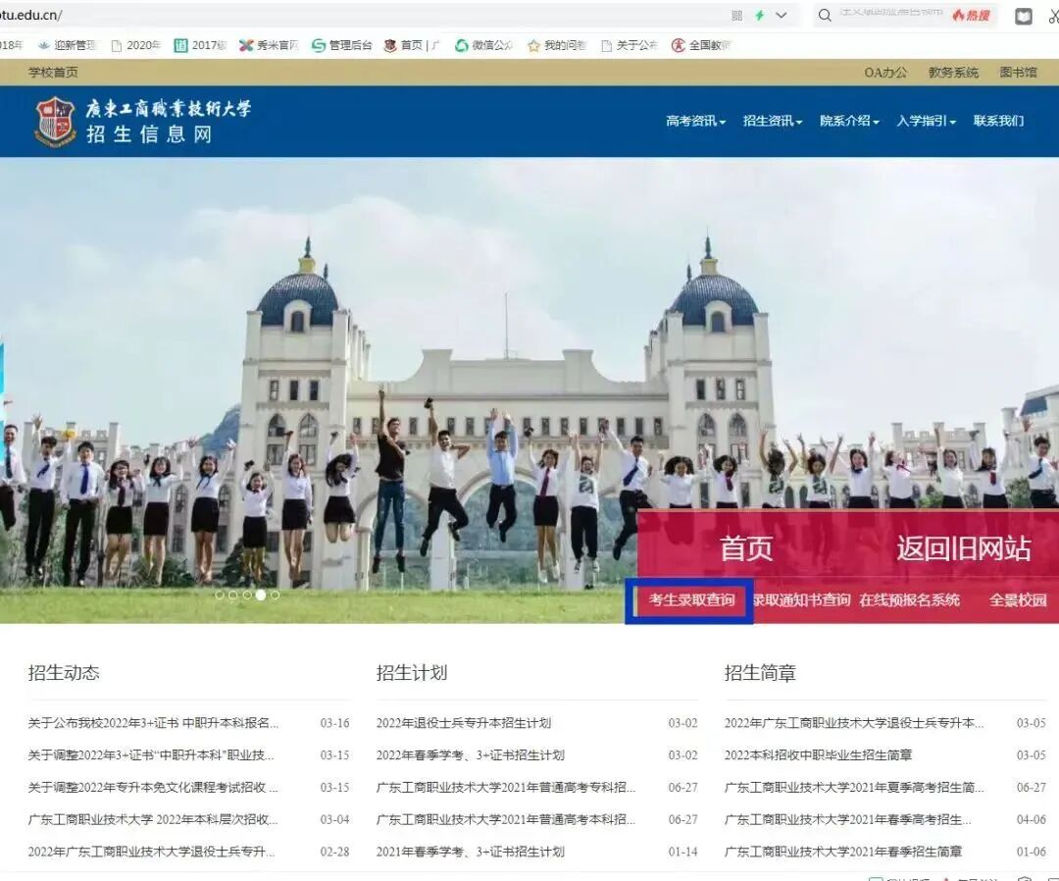Click the scissors screenshot icon at top right
Viewport: 1059px width, 881px height.
click(1053, 16)
